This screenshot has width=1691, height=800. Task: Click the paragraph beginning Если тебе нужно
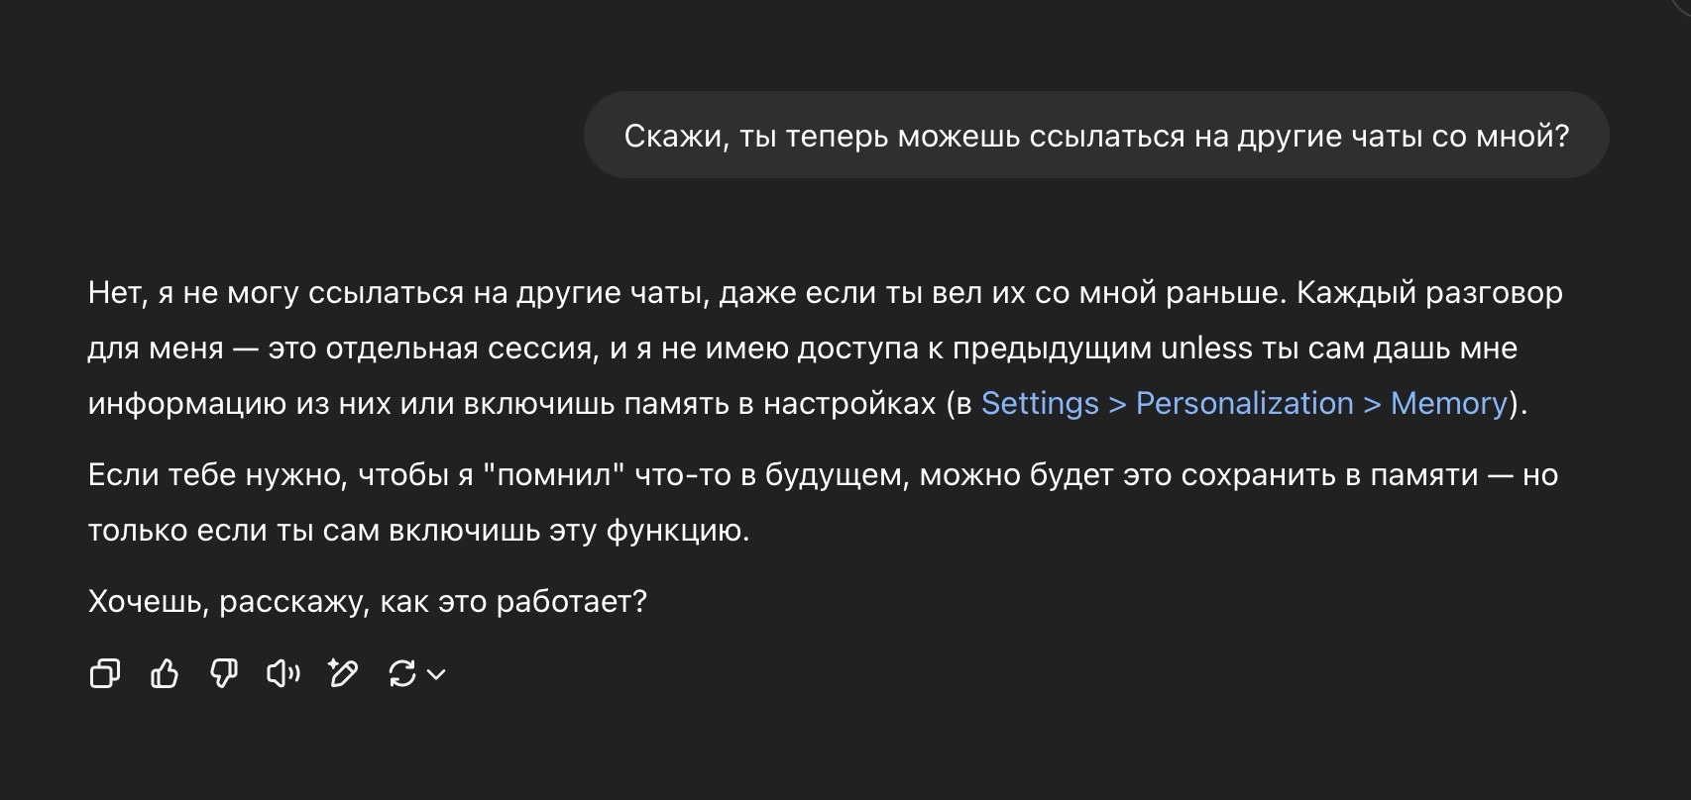tap(823, 503)
